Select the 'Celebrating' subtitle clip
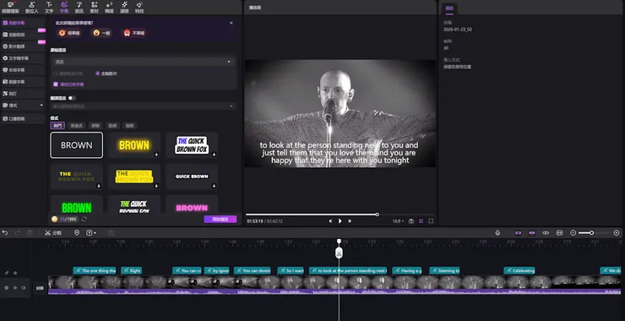 click(x=519, y=270)
